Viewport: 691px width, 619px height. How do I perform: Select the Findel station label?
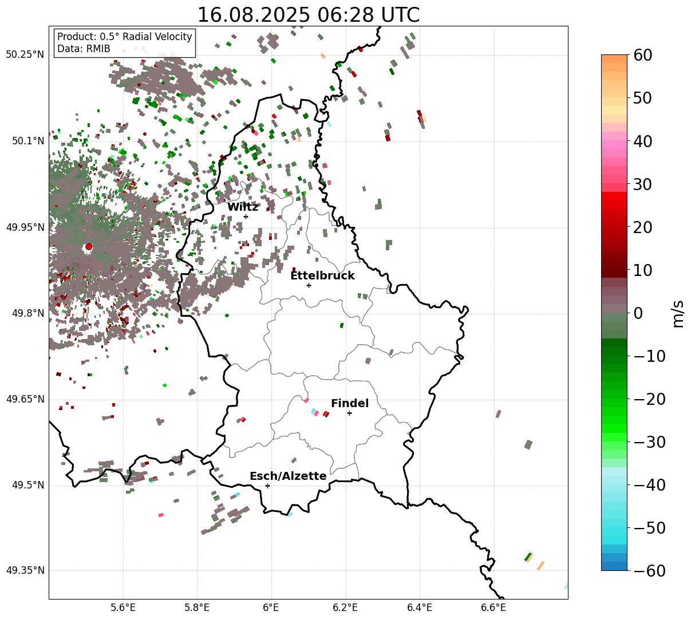point(350,404)
